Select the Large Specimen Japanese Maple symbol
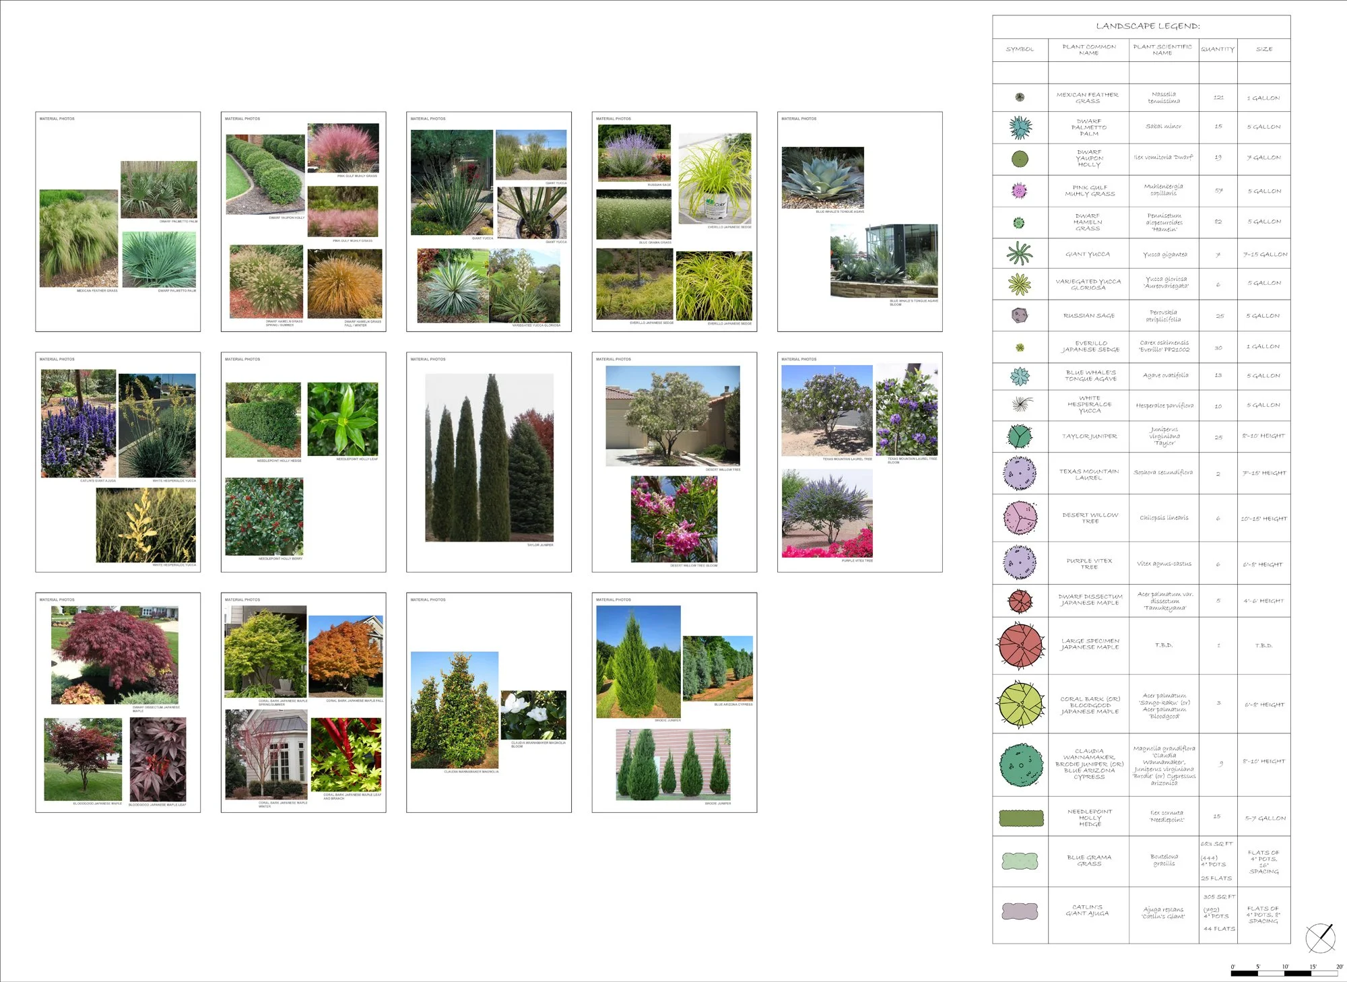This screenshot has height=982, width=1347. (1021, 645)
